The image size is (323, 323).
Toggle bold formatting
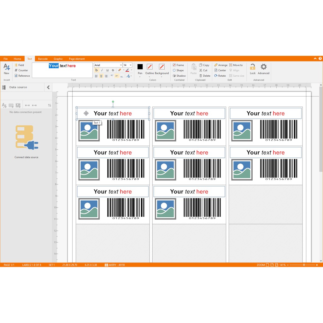click(97, 70)
